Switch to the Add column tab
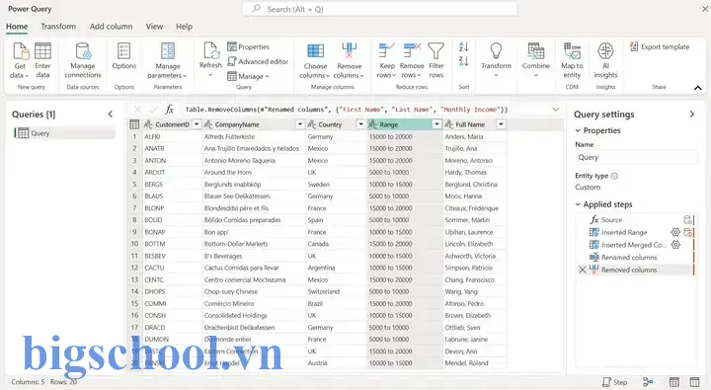Image resolution: width=711 pixels, height=390 pixels. click(x=111, y=27)
